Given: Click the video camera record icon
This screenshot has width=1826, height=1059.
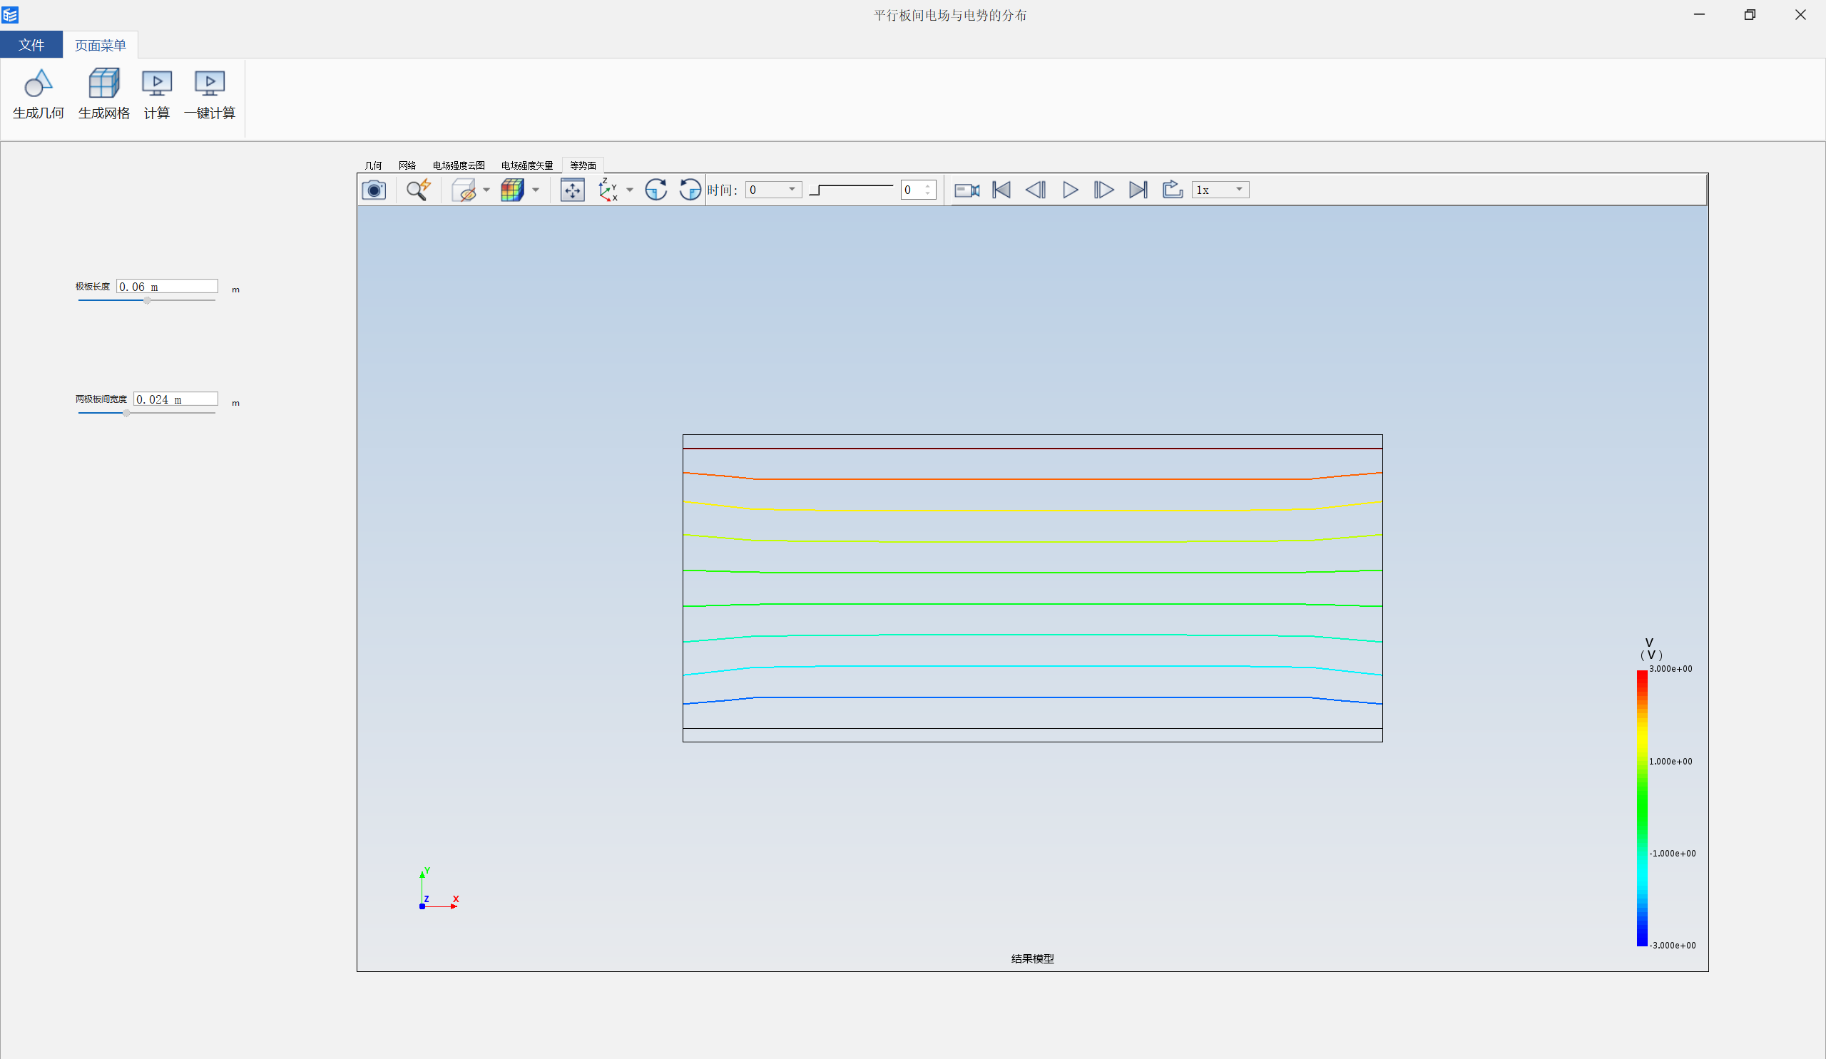Looking at the screenshot, I should pyautogui.click(x=966, y=190).
